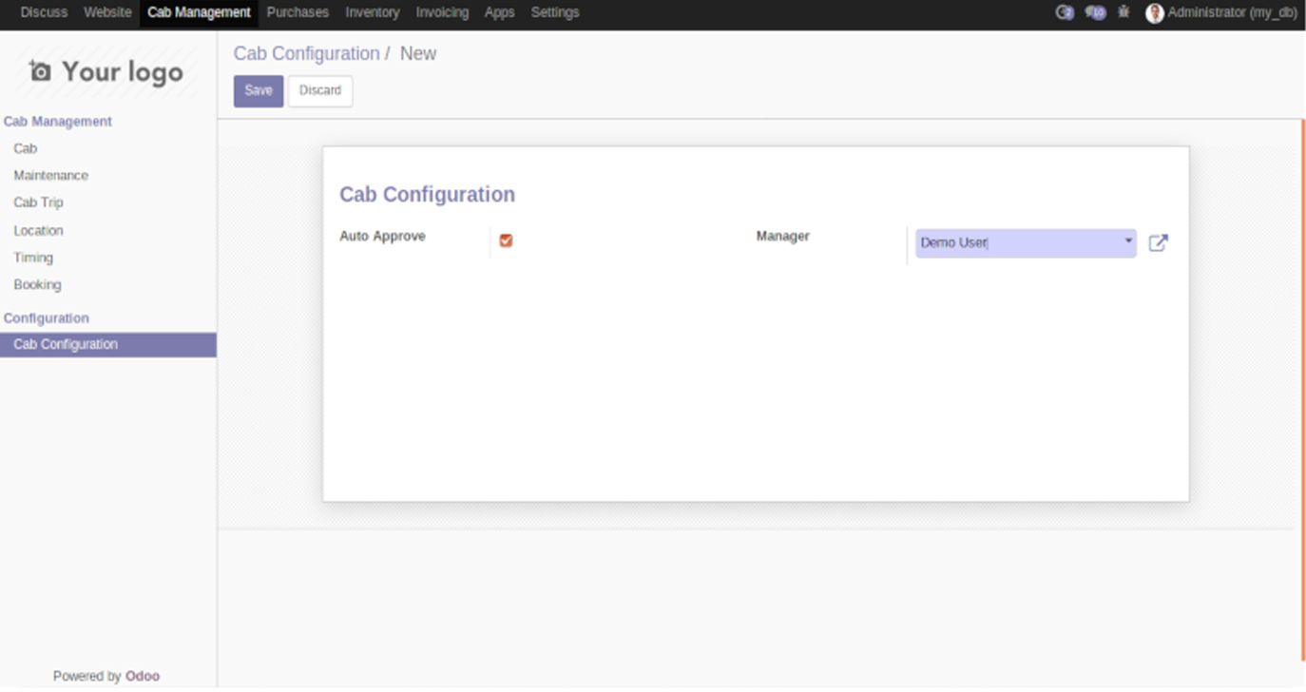Open the Manager external link icon
The height and width of the screenshot is (692, 1306).
click(1158, 242)
